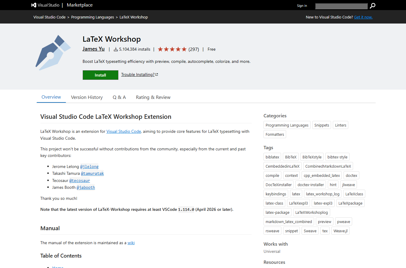Click the CembeddedinLaTeX tag

click(283, 166)
